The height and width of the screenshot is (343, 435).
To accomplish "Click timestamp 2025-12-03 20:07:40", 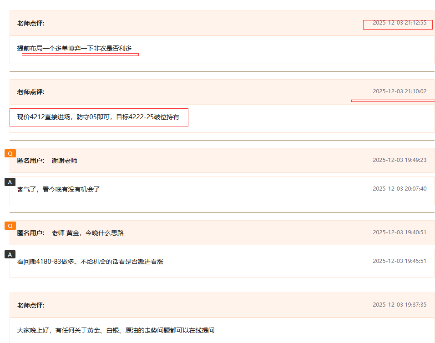I will (x=400, y=188).
